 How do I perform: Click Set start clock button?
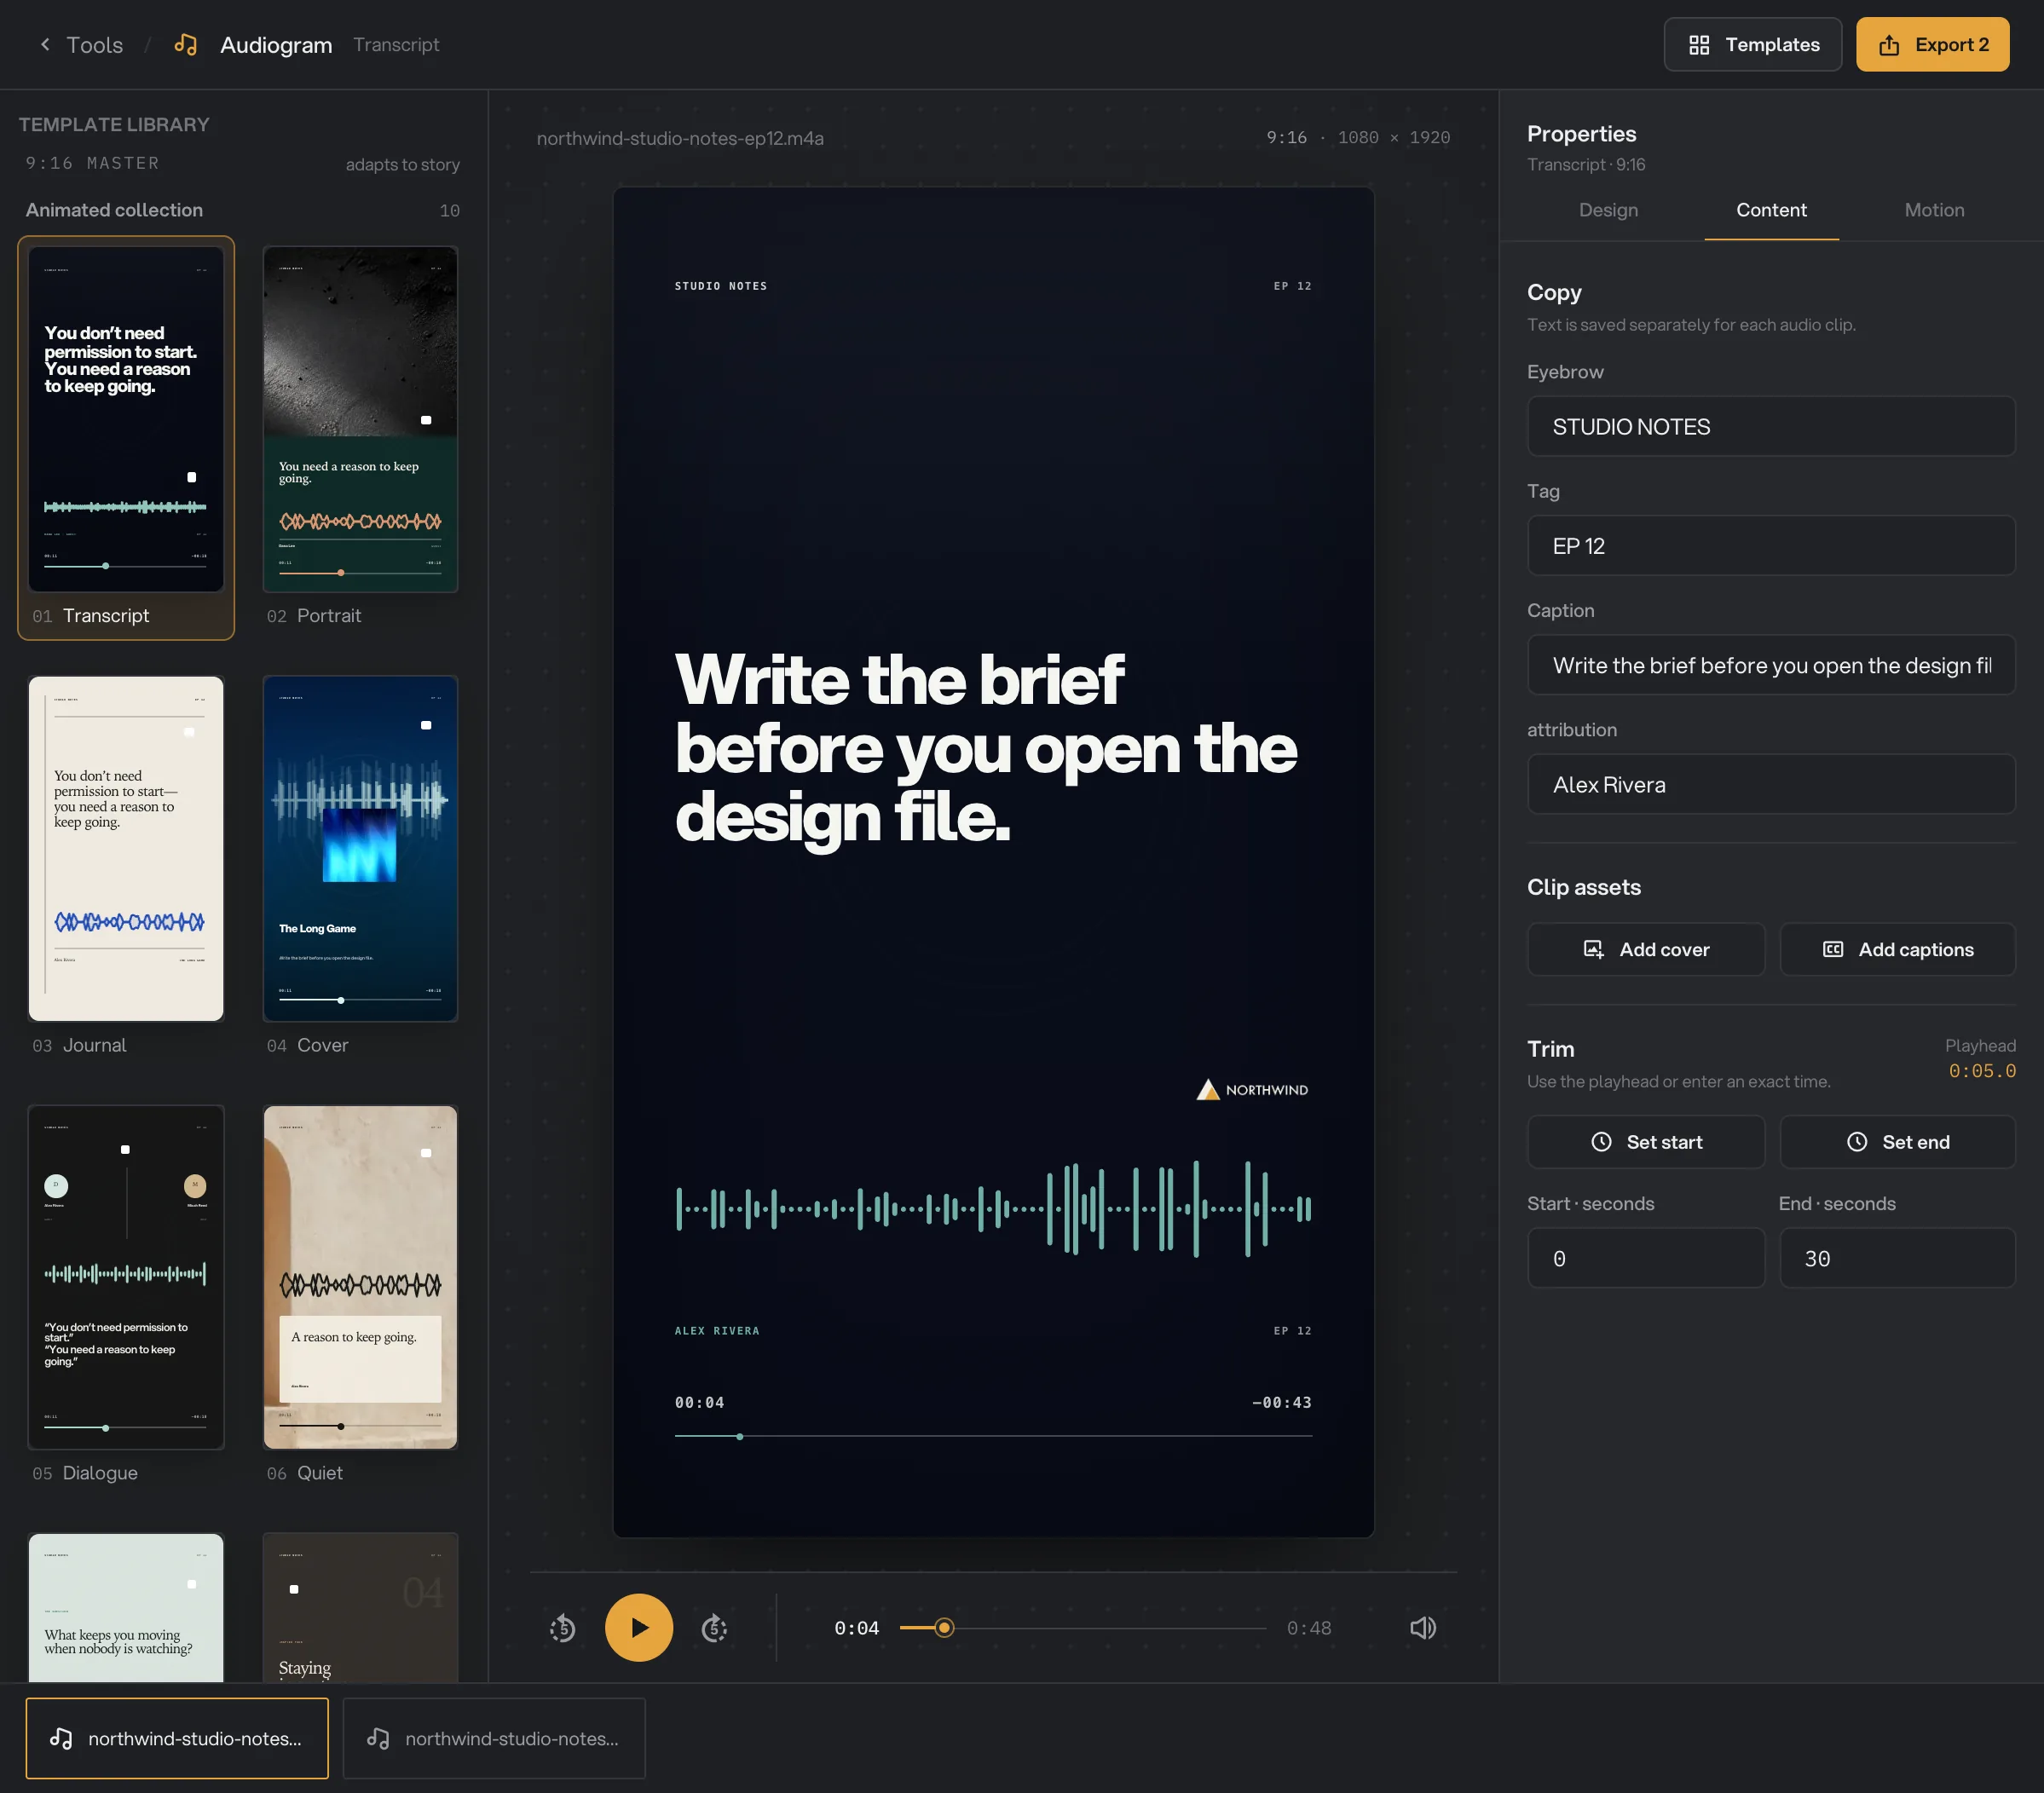tap(1646, 1142)
